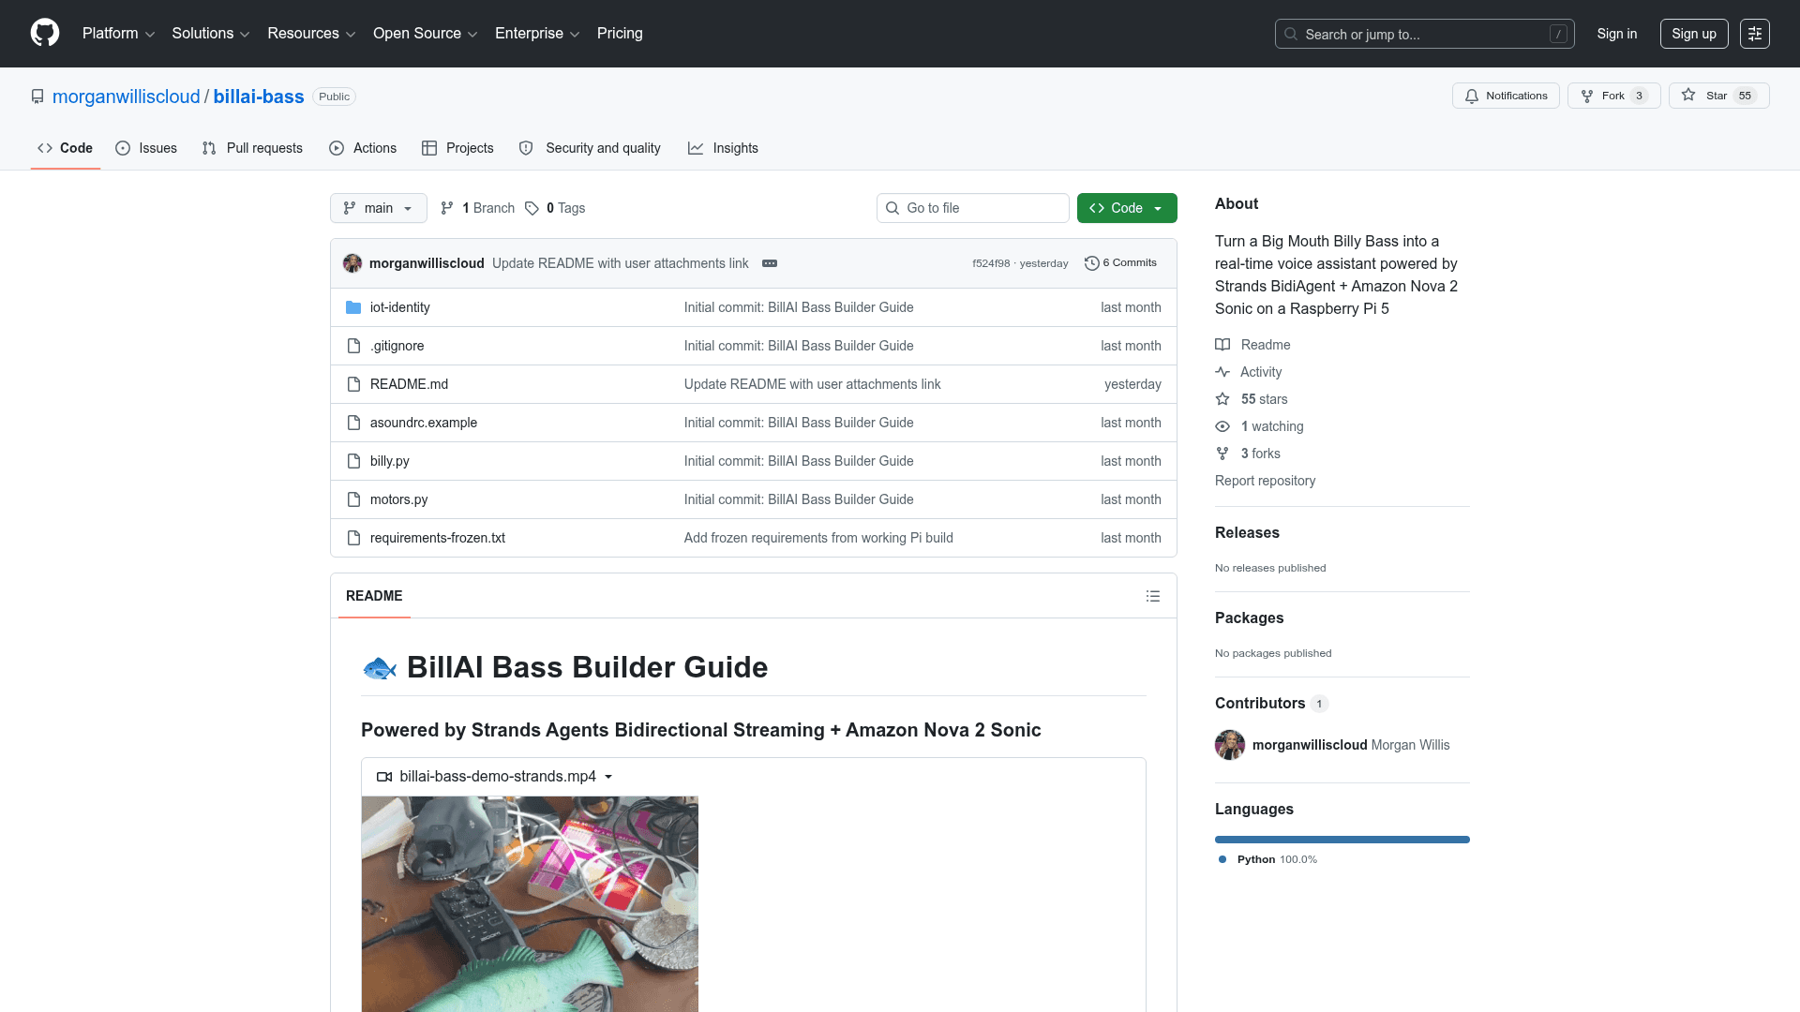Expand the Solutions menu
Image resolution: width=1800 pixels, height=1012 pixels.
pos(210,34)
